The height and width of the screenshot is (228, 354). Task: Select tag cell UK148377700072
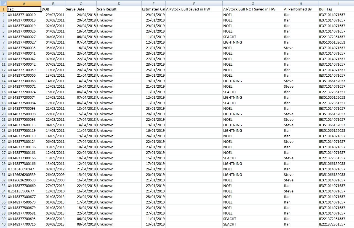(x=24, y=86)
